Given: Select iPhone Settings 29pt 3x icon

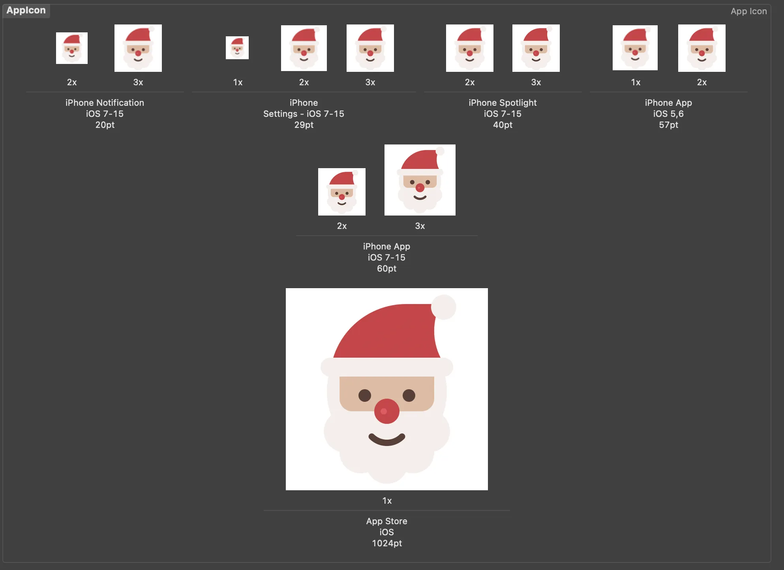Looking at the screenshot, I should click(370, 48).
